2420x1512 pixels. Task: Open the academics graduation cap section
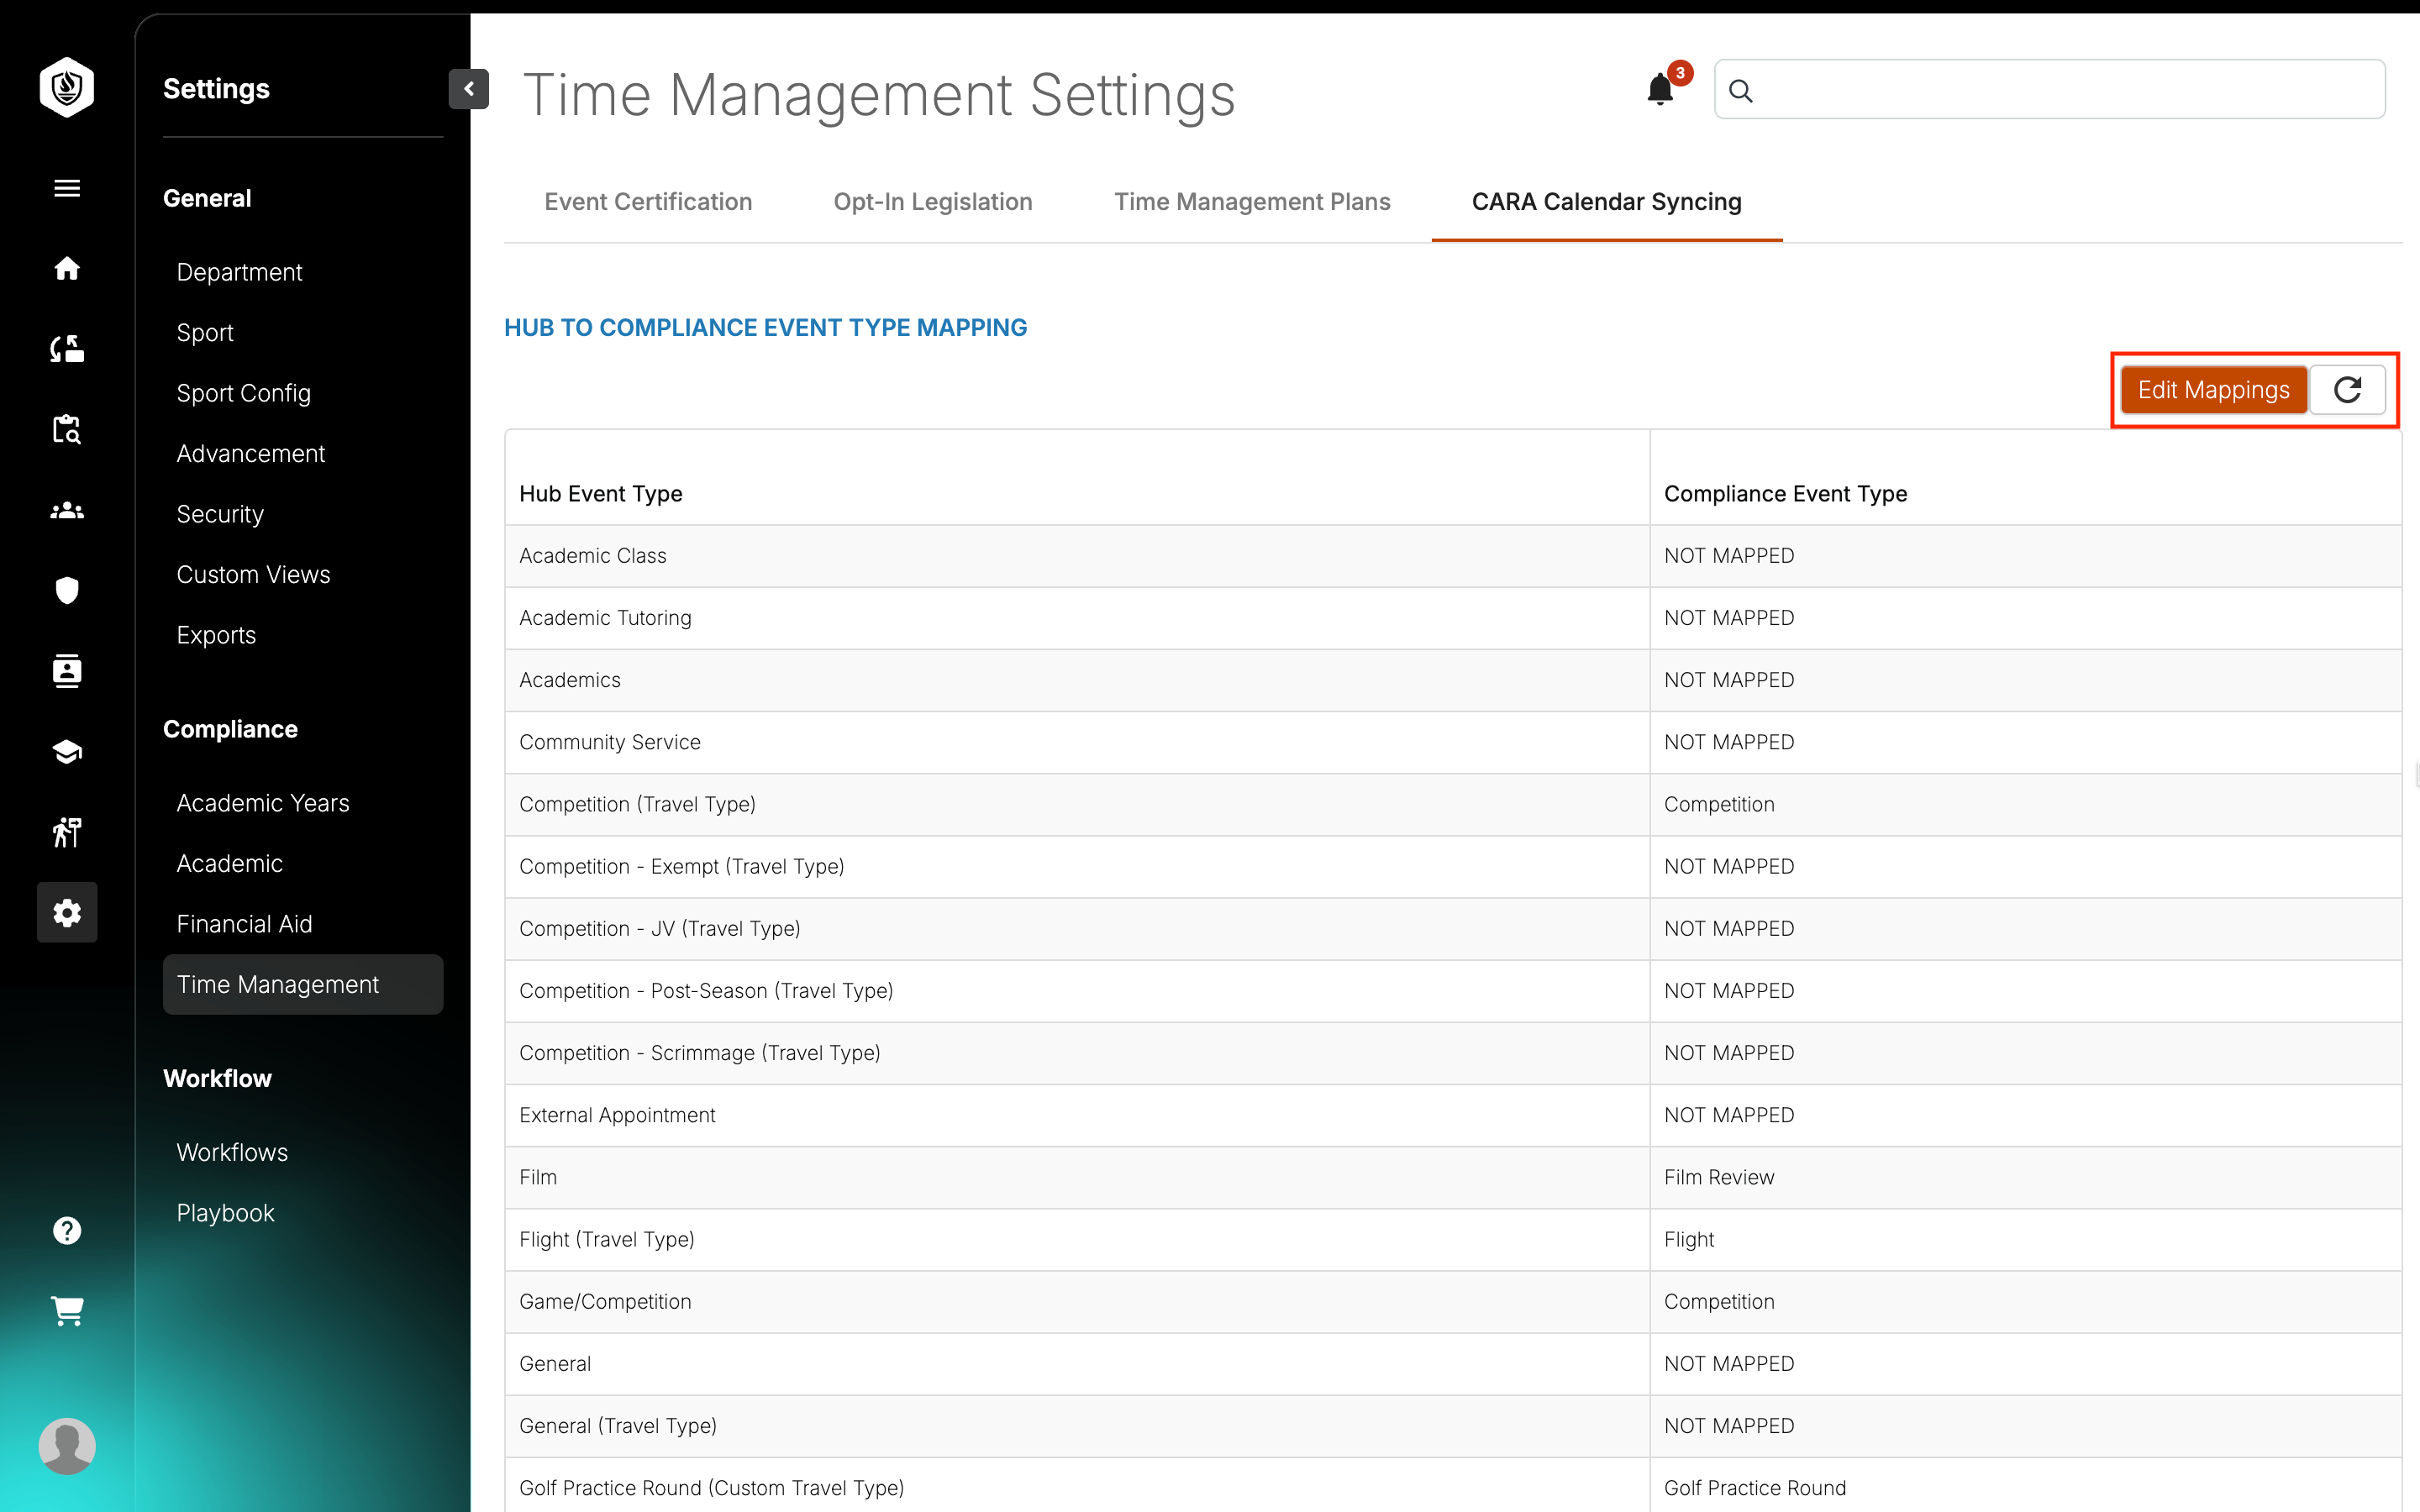coord(66,751)
